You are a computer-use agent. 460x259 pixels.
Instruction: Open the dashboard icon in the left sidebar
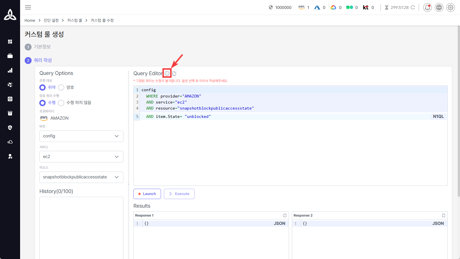tap(10, 42)
